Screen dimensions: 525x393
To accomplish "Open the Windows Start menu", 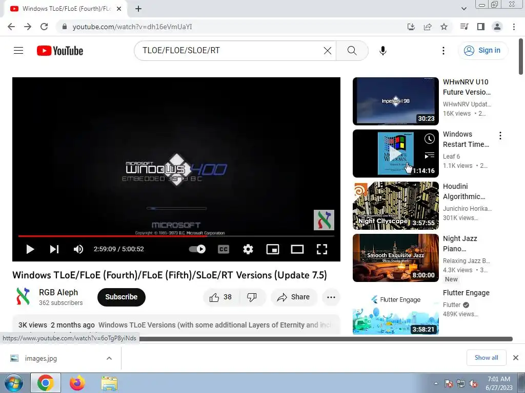I will [14, 383].
